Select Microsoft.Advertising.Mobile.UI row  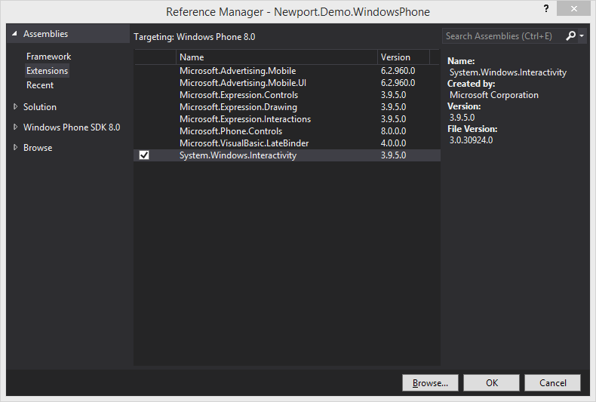pos(287,83)
